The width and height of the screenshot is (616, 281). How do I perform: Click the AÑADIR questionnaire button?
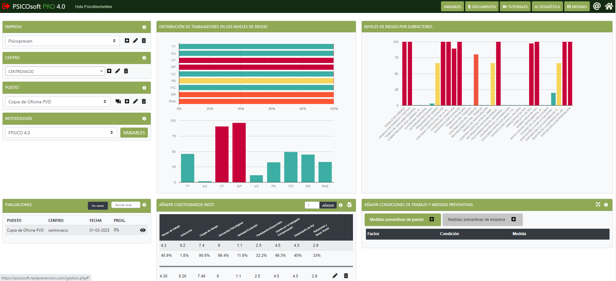pos(328,205)
